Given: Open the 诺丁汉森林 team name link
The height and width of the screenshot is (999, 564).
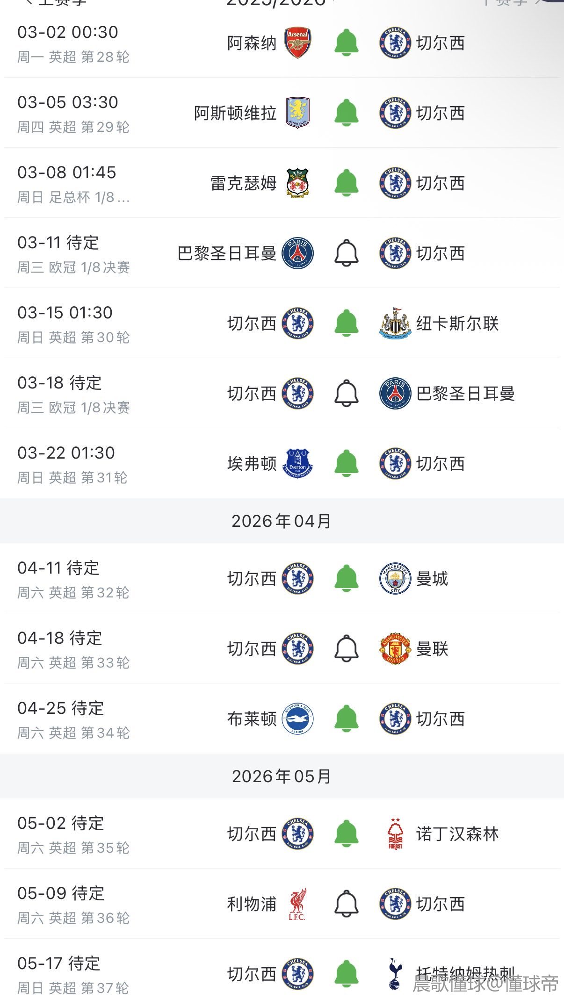Looking at the screenshot, I should point(457,834).
